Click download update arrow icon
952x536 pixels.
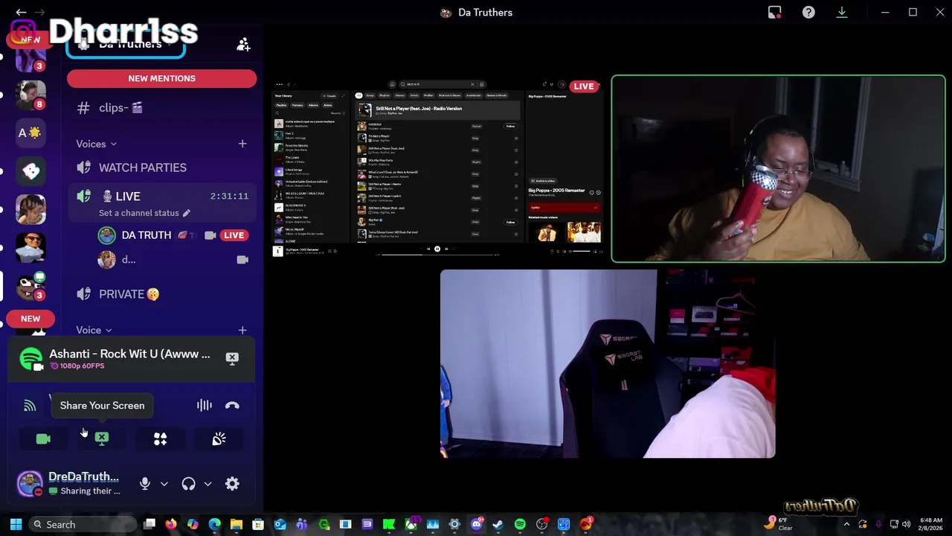842,12
